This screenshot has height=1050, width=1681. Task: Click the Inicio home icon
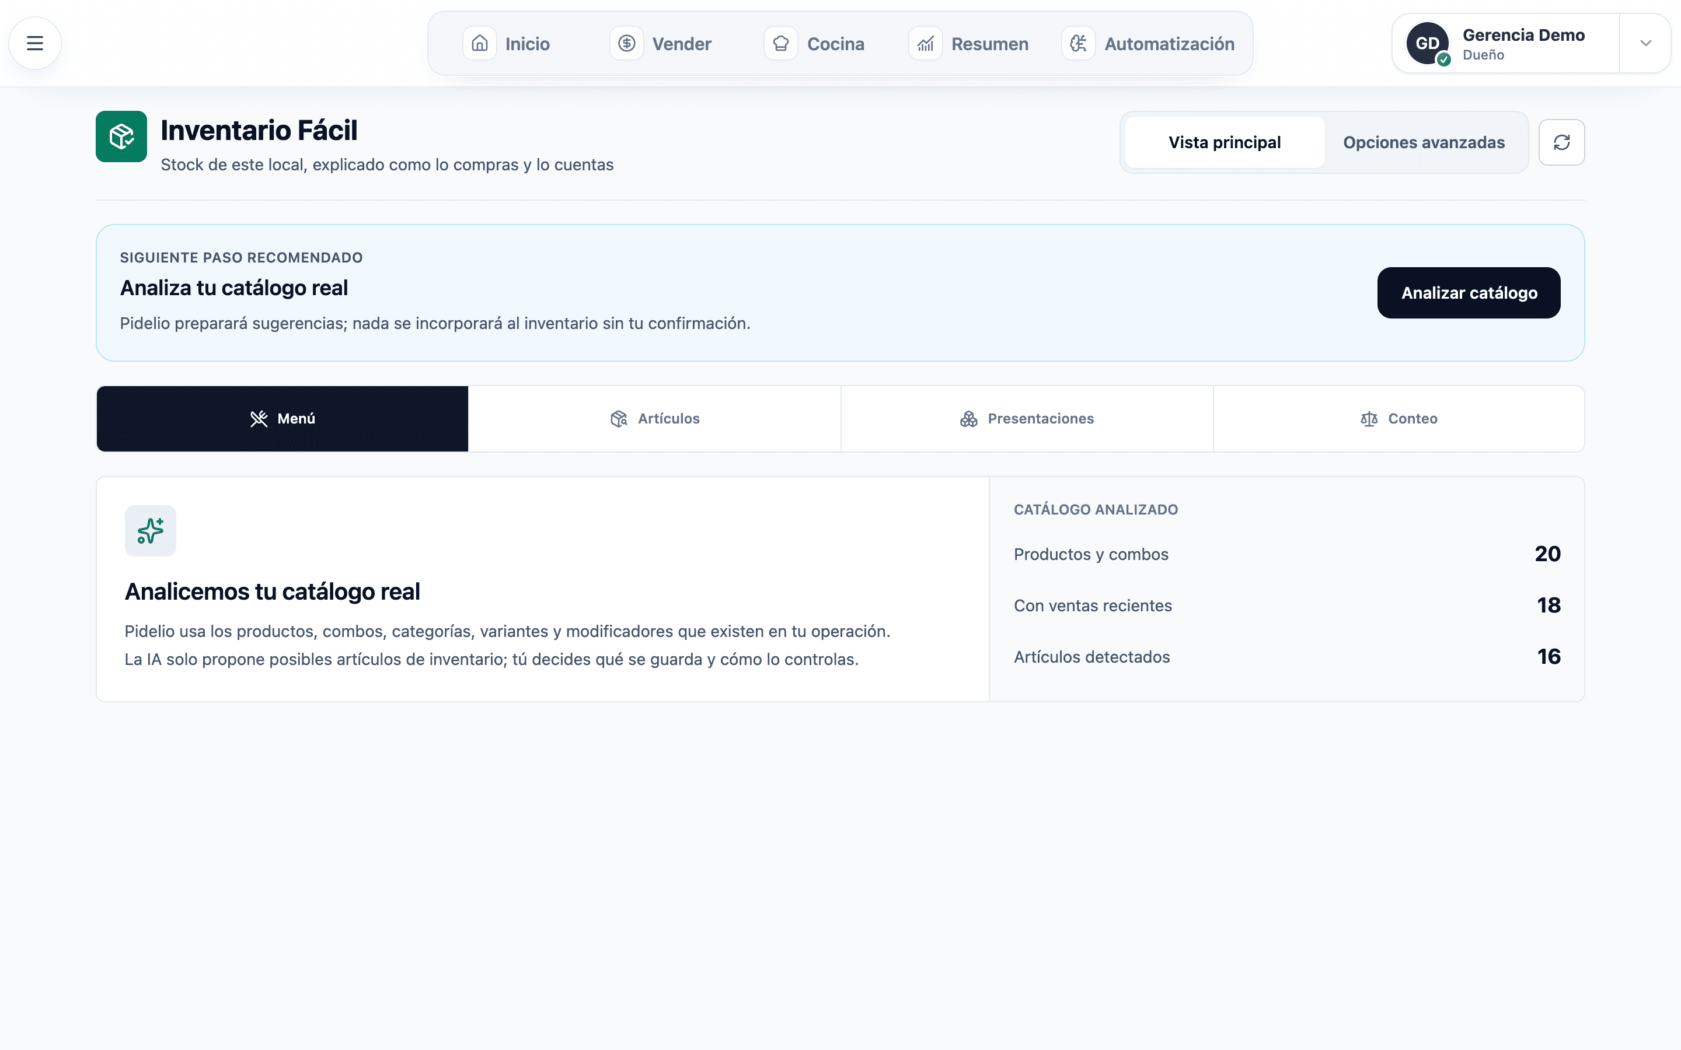pos(479,44)
